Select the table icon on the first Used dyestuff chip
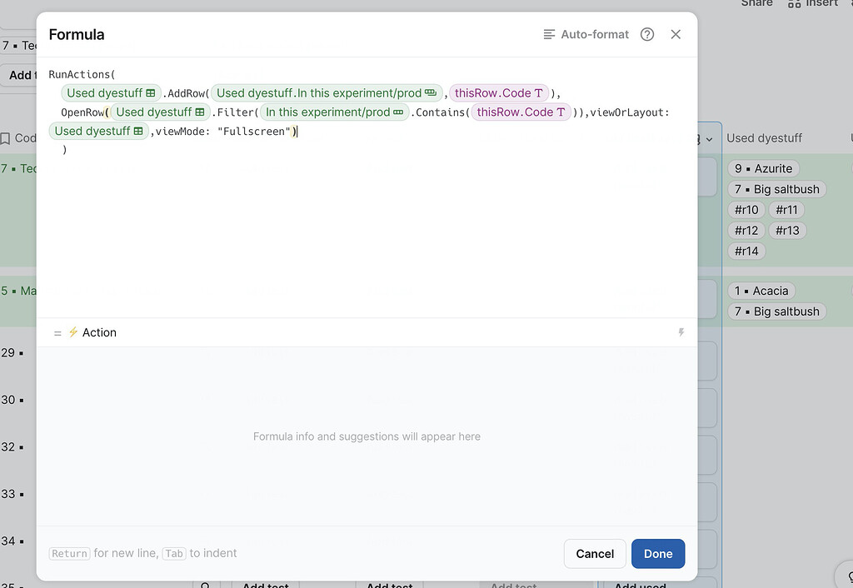The image size is (853, 588). (150, 92)
